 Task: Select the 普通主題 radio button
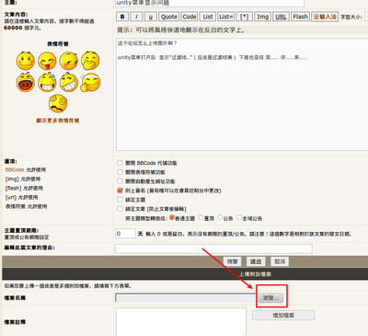172,218
